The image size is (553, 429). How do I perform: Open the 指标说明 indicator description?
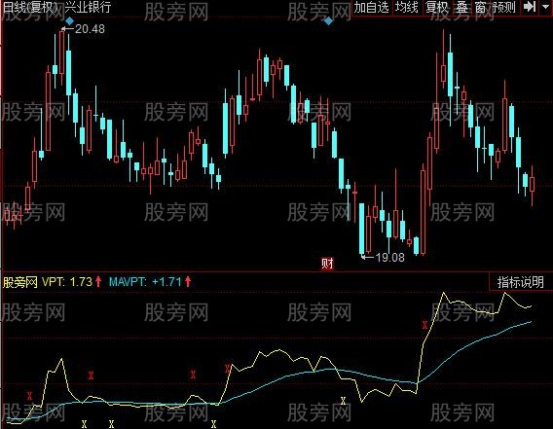click(521, 282)
